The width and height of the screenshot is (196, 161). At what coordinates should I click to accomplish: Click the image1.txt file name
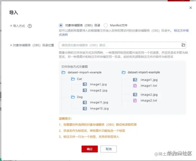(149, 86)
